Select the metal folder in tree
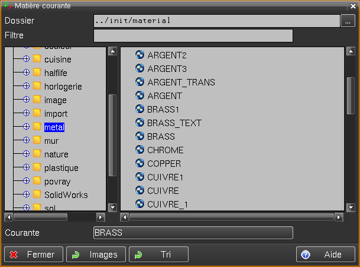The width and height of the screenshot is (360, 267). (54, 127)
